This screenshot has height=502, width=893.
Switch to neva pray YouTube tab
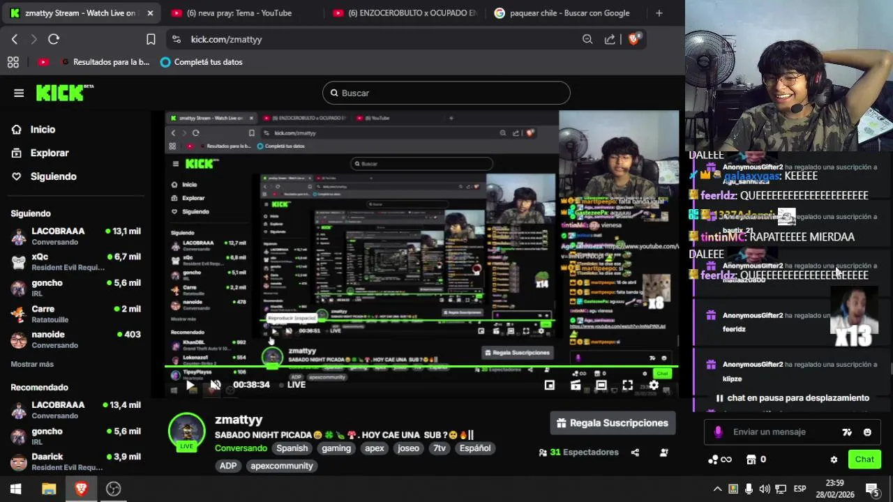tap(239, 13)
